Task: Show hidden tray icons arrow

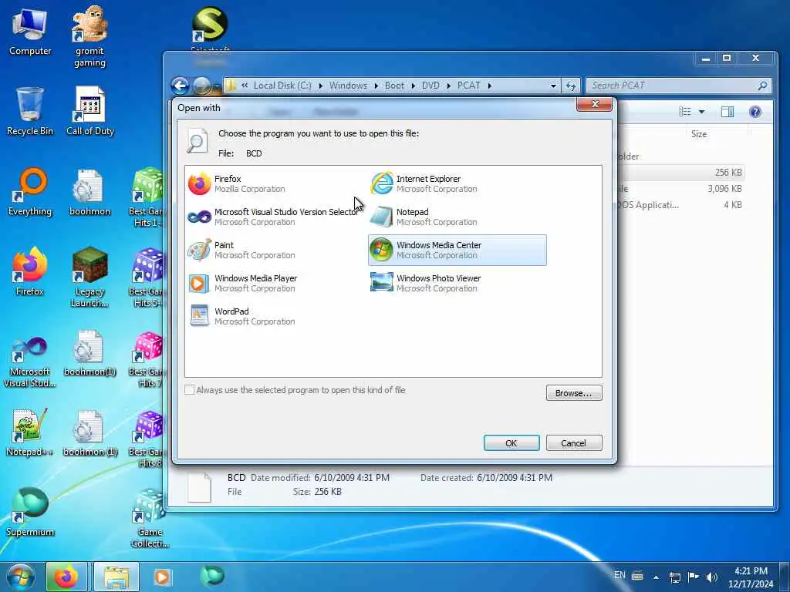Action: (656, 577)
